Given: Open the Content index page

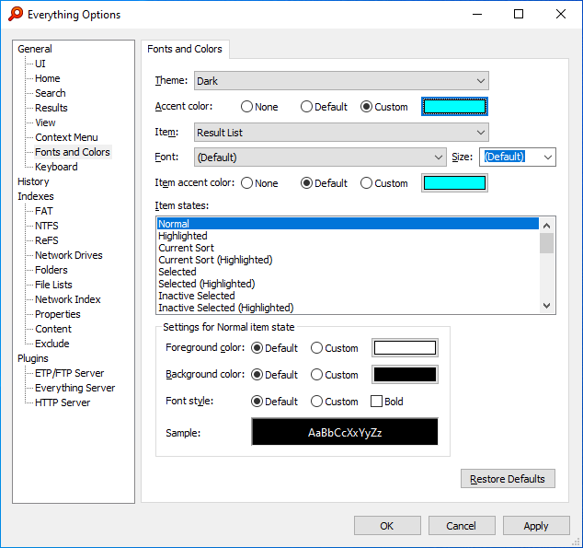Looking at the screenshot, I should [x=53, y=329].
